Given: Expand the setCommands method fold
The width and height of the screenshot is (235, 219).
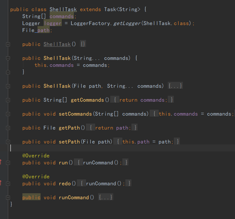Looking at the screenshot, I should click(x=8, y=114).
